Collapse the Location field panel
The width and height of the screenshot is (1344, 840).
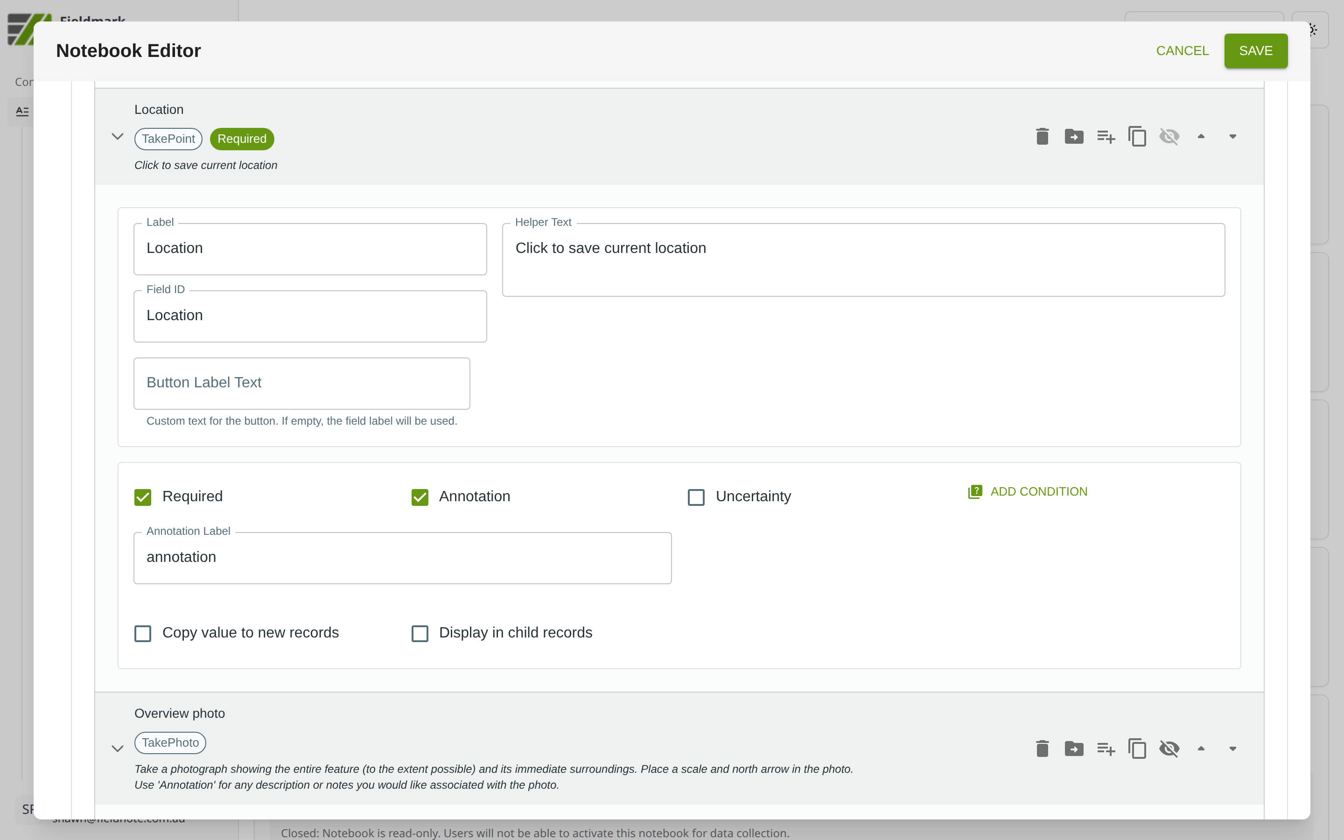tap(117, 137)
